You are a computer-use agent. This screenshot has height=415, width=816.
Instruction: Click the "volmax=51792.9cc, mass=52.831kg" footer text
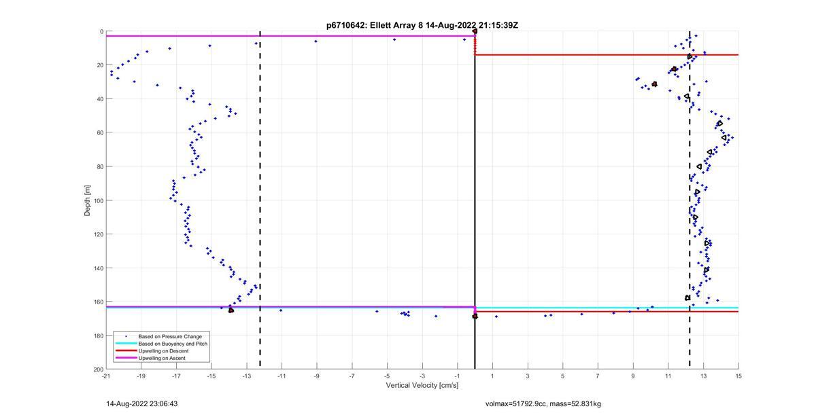(543, 404)
